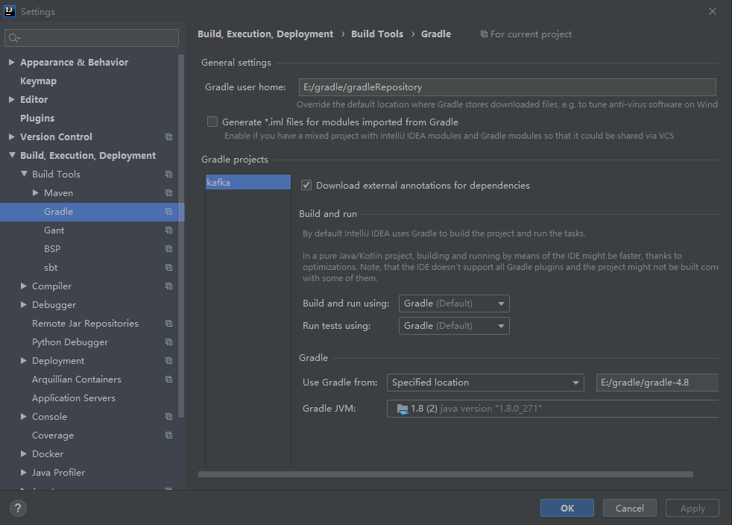Uncheck Download external annotations for dependencies
The height and width of the screenshot is (525, 732).
click(x=306, y=186)
